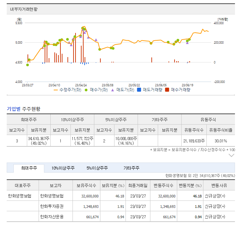Click the 유동주식 group header

click(x=208, y=120)
